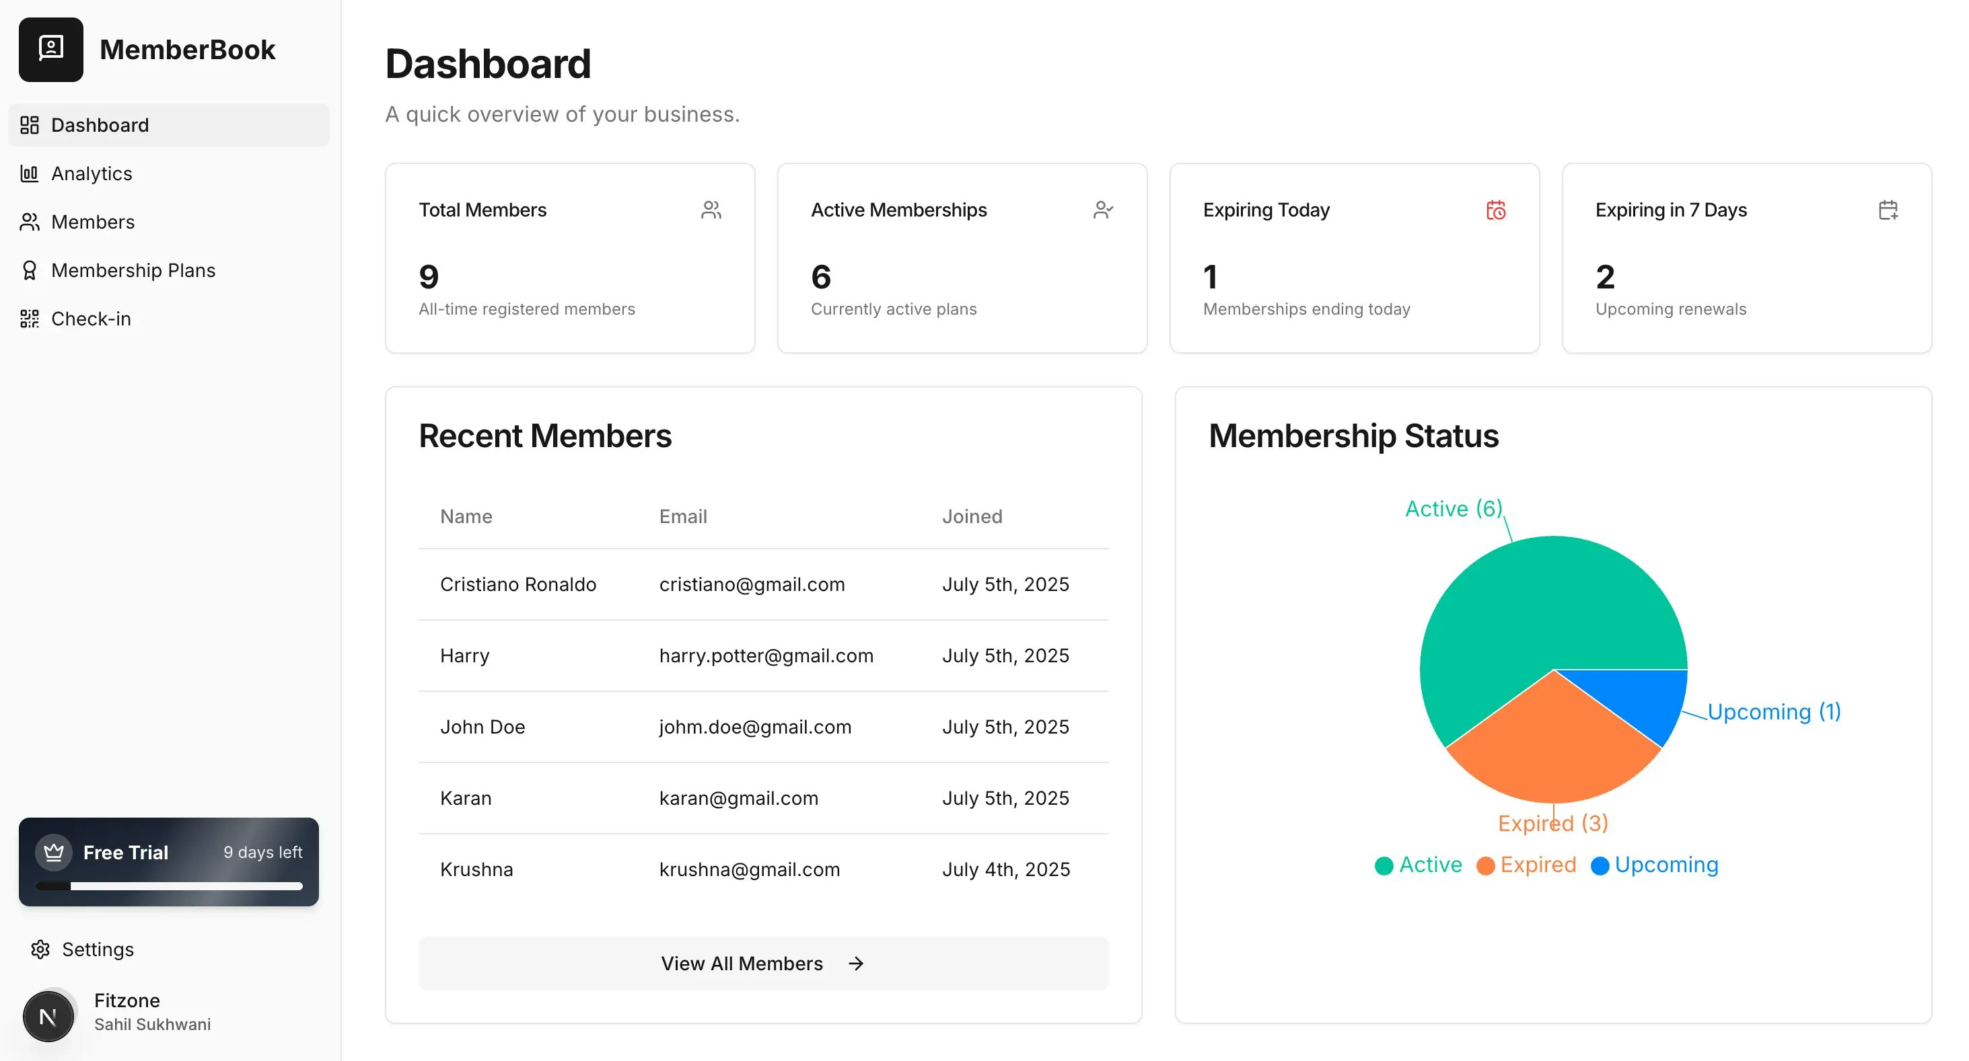This screenshot has width=1969, height=1061.
Task: Click the Check-in QR code icon
Action: [x=29, y=319]
